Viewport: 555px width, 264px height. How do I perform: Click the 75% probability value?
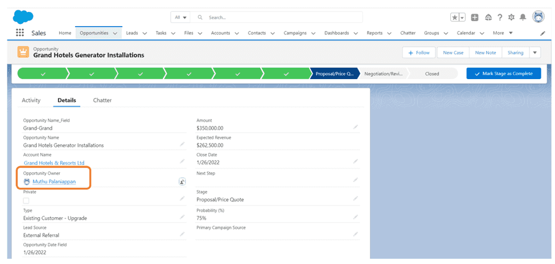[202, 218]
